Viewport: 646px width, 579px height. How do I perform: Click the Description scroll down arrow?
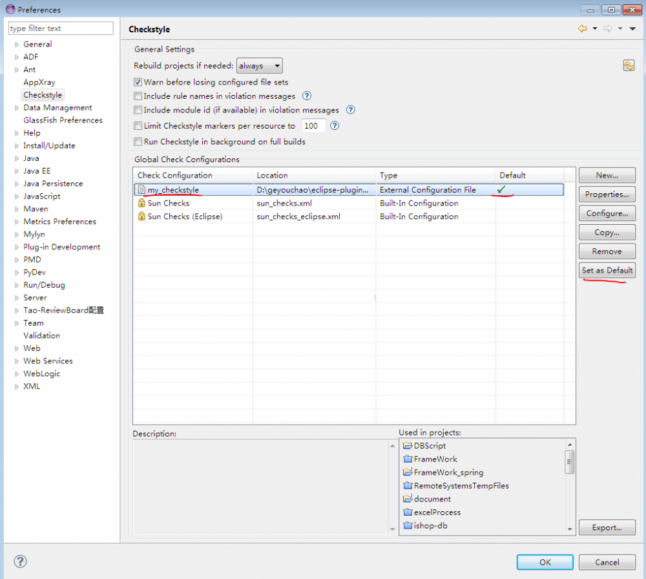pyautogui.click(x=392, y=529)
